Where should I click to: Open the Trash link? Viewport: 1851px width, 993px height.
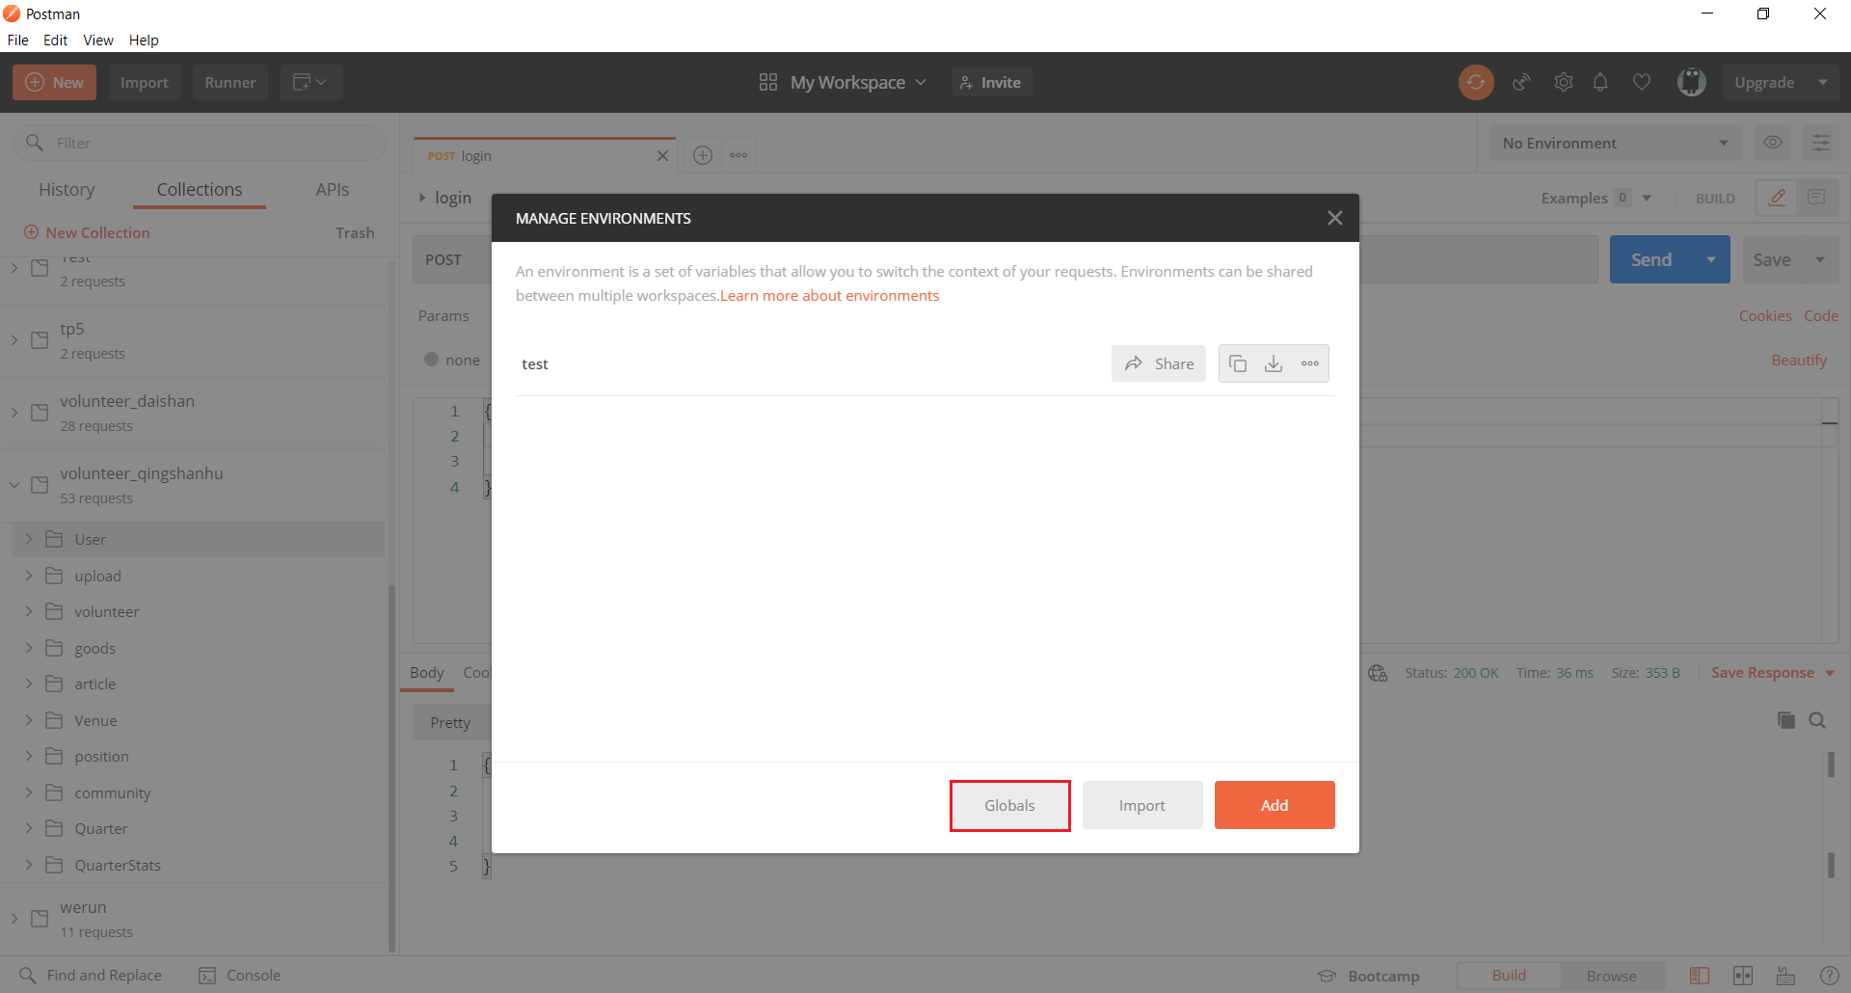355,232
